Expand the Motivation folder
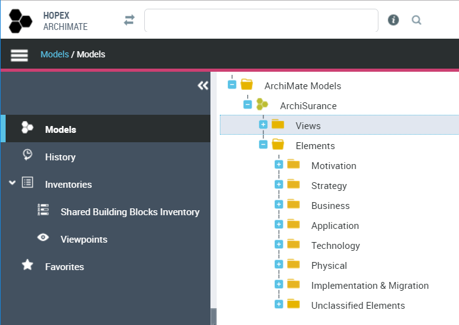459x325 pixels. click(x=279, y=165)
